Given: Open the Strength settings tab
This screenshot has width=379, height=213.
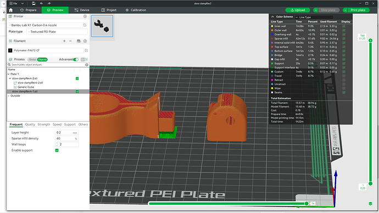Looking at the screenshot, I should point(44,125).
